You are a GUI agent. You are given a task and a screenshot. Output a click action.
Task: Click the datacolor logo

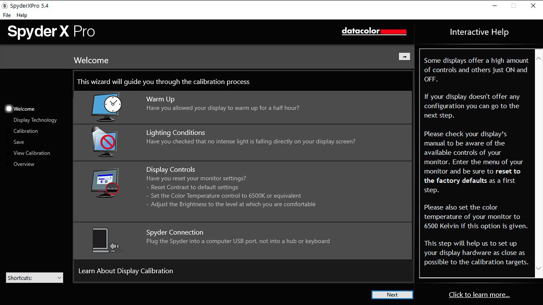(374, 31)
